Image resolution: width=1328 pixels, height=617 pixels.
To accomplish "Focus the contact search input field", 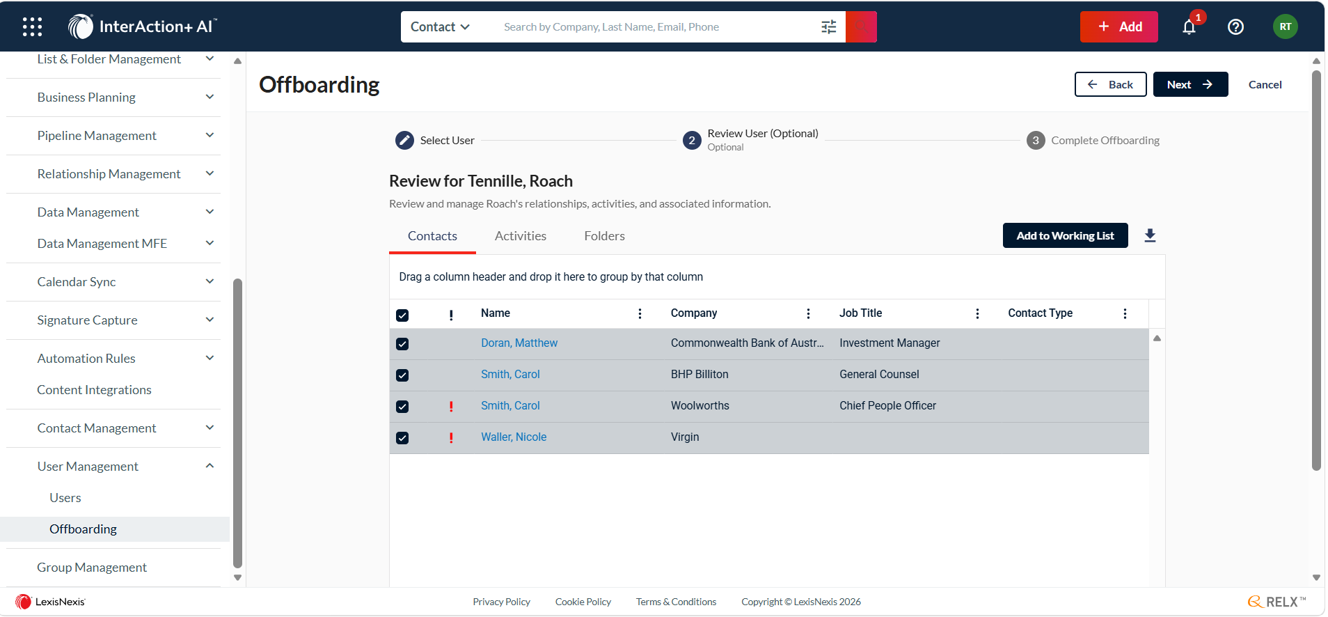I will (658, 27).
